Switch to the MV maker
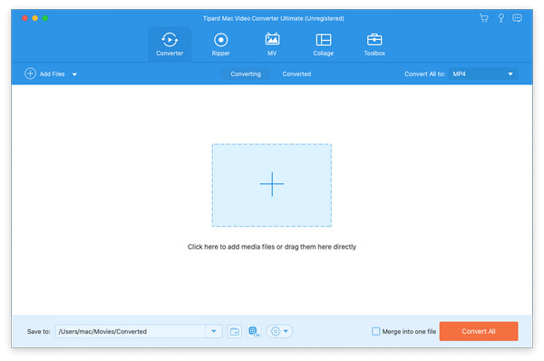The width and height of the screenshot is (544, 361). coord(272,44)
